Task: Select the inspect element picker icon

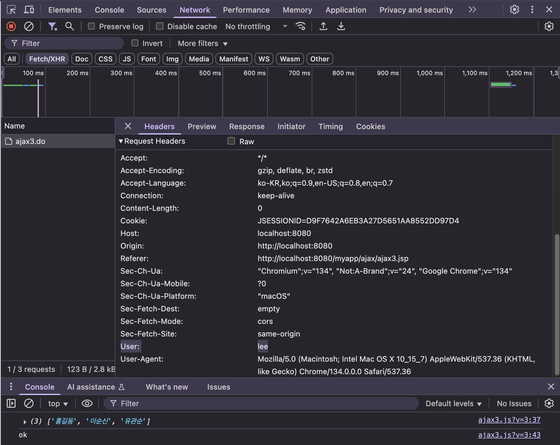Action: click(x=11, y=10)
